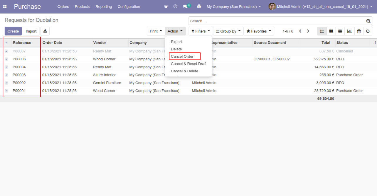This screenshot has width=377, height=196.
Task: Open the debug bug icon
Action: [x=166, y=6]
